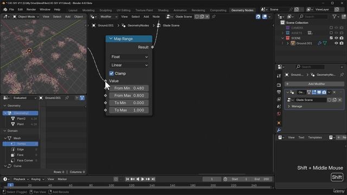Jump to the first frame
The width and height of the screenshot is (347, 195).
pos(127,179)
